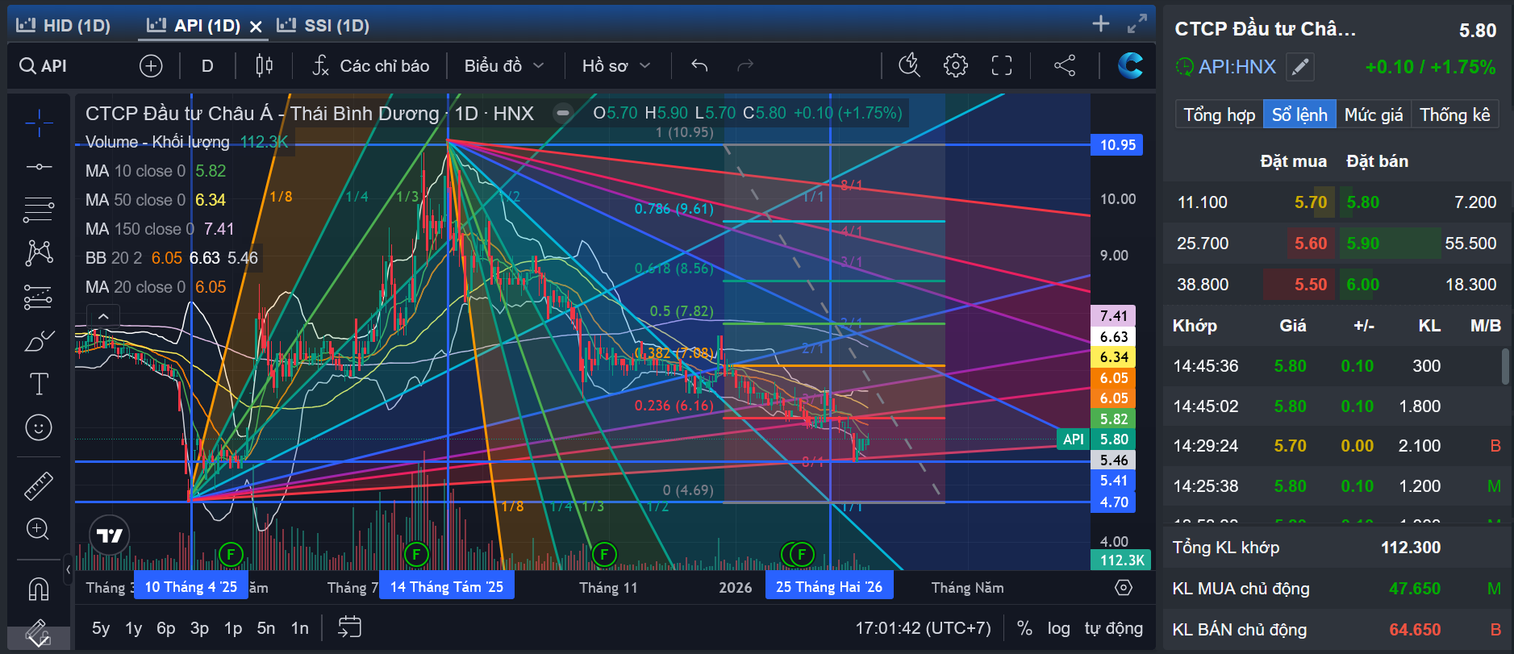This screenshot has width=1514, height=654.
Task: Collapse the indicator legend list
Action: coord(103,316)
